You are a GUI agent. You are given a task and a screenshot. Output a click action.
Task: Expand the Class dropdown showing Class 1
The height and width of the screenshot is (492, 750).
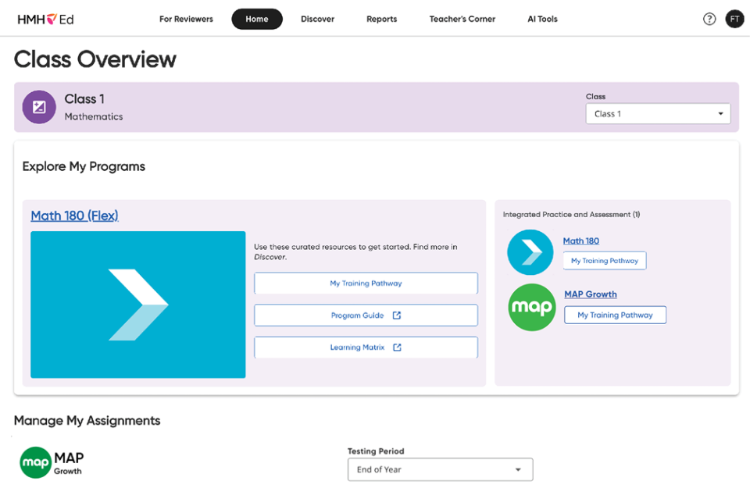(x=658, y=114)
